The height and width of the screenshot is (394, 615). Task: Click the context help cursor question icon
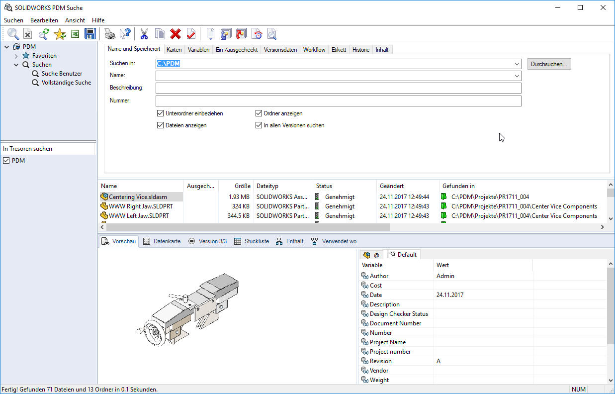(x=124, y=34)
